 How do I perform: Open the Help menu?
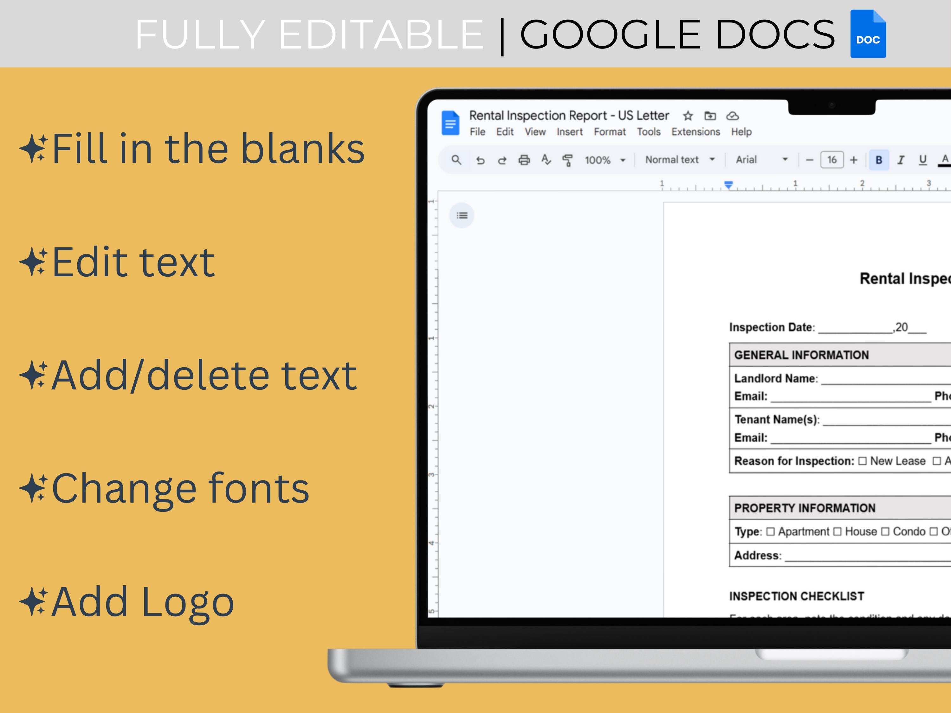[742, 132]
